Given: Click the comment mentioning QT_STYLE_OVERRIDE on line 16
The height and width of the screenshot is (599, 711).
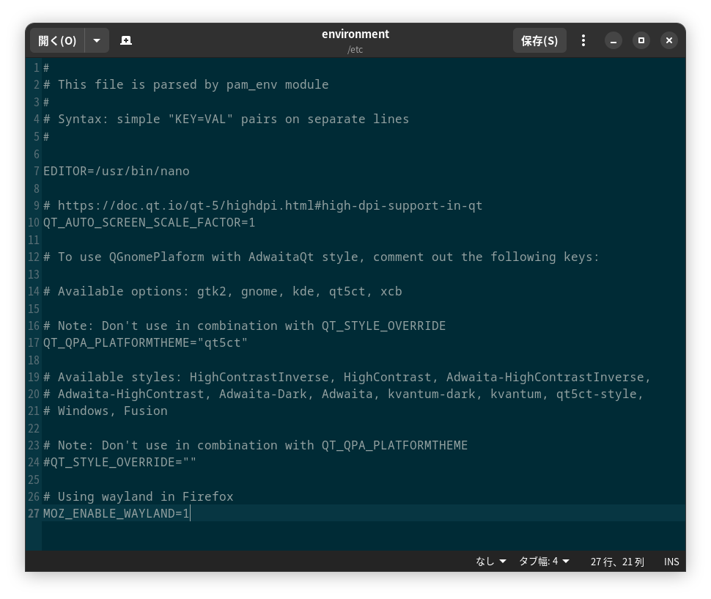Looking at the screenshot, I should 244,326.
